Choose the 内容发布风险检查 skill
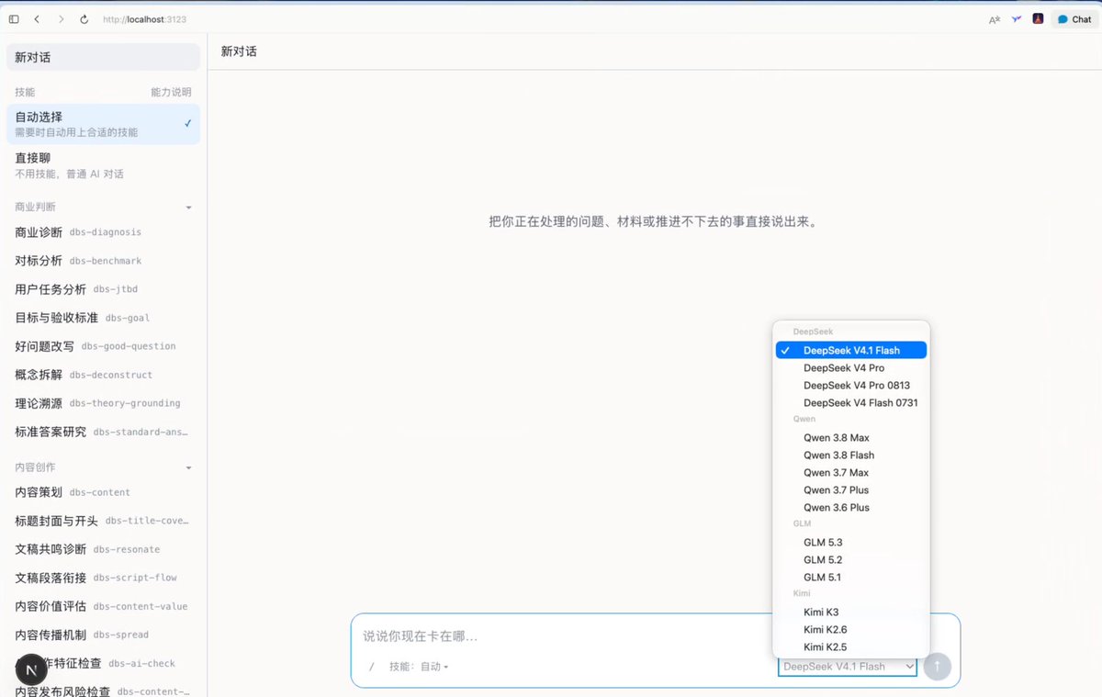1102x697 pixels. click(103, 691)
